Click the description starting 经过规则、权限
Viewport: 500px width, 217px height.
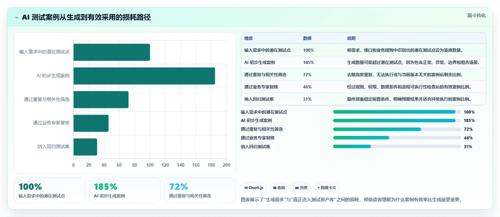409,87
